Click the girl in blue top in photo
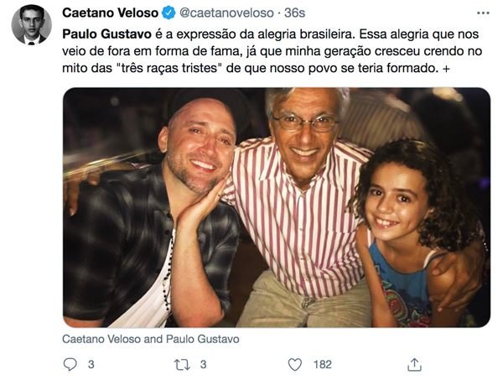The width and height of the screenshot is (503, 380). tap(414, 234)
